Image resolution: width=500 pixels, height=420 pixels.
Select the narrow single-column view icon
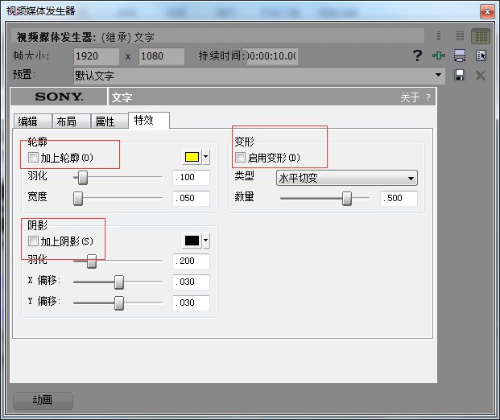(439, 35)
